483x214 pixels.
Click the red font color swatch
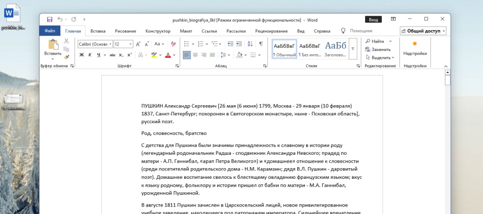168,55
